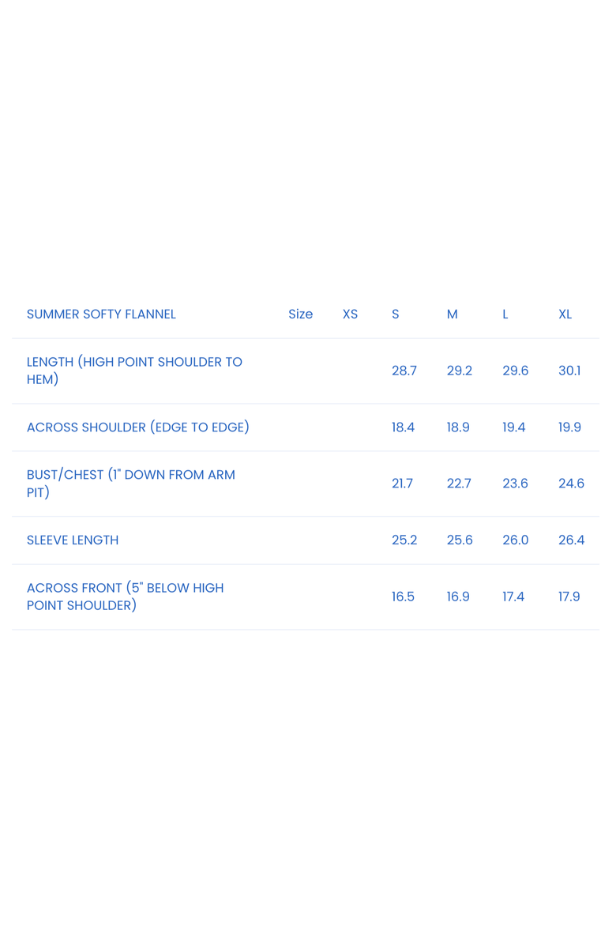Click the M size column header
The image size is (616, 945).
tap(452, 314)
